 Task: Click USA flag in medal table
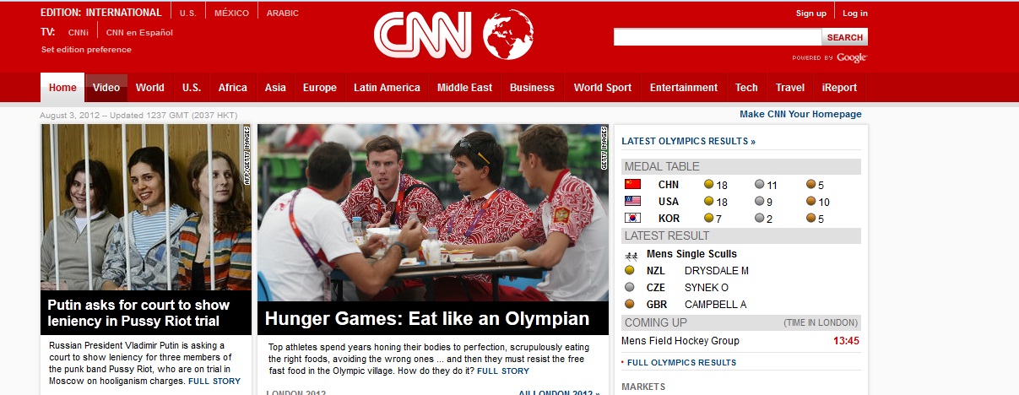point(632,201)
